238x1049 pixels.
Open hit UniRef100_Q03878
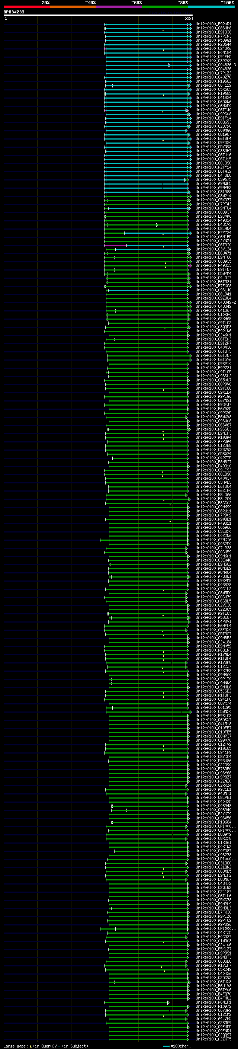tap(213, 585)
